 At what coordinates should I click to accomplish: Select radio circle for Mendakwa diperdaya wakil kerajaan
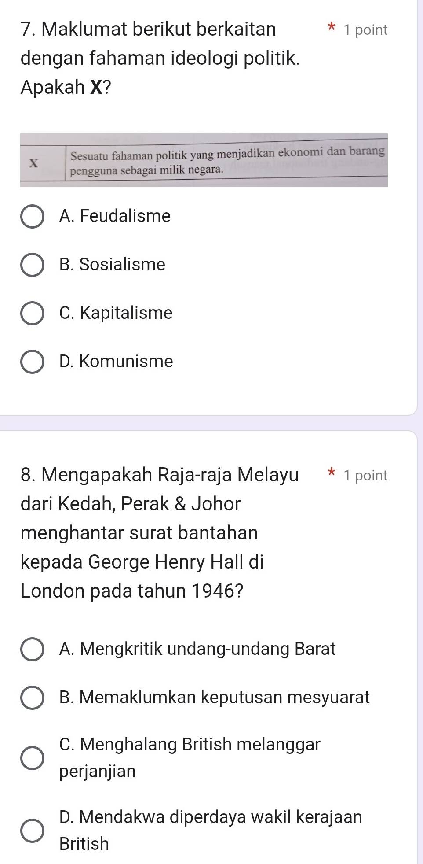coord(32,831)
